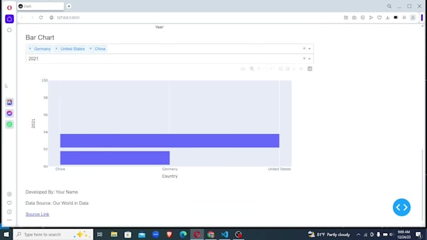The height and width of the screenshot is (240, 427).
Task: Open Messenger in the Opera sidebar
Action: point(9,113)
